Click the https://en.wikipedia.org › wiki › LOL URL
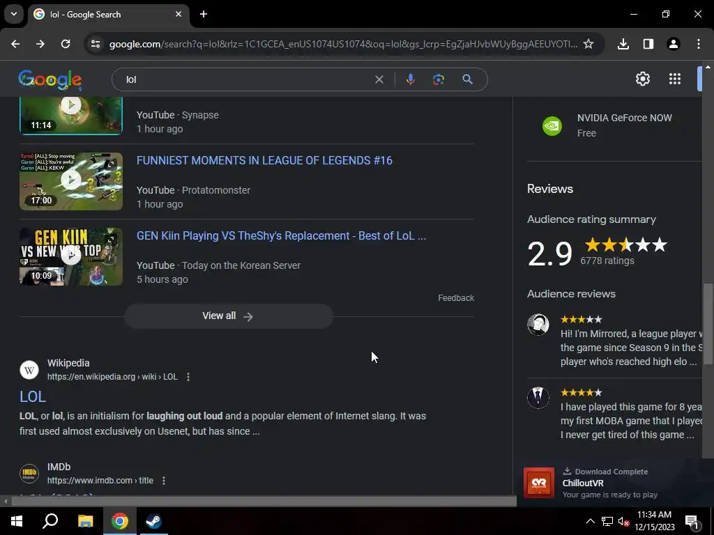 point(112,377)
